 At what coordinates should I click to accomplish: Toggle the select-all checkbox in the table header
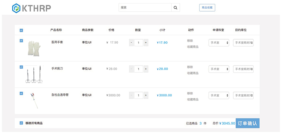click(x=21, y=30)
